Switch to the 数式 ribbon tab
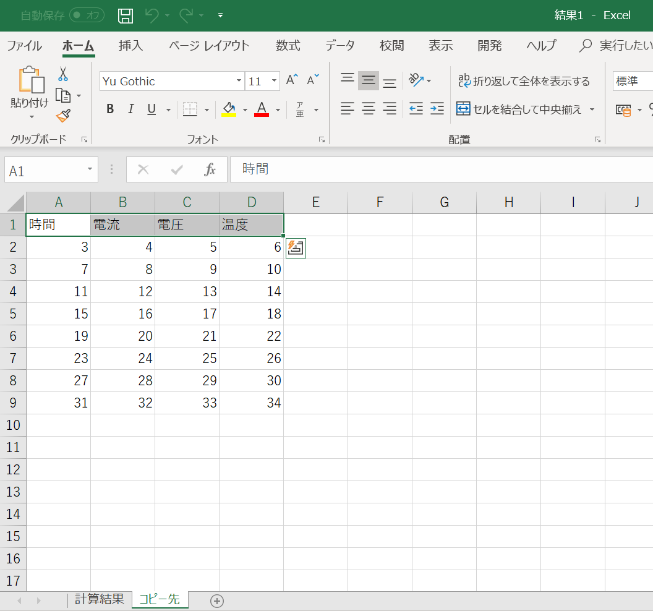653x611 pixels. point(288,45)
